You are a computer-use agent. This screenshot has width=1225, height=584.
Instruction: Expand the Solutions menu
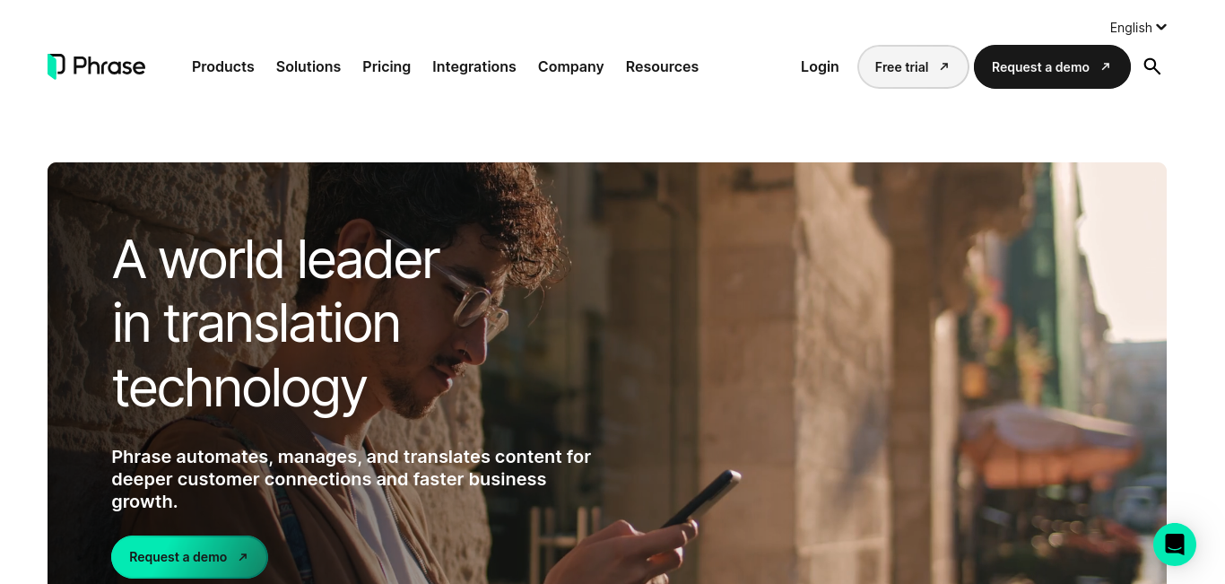[308, 66]
